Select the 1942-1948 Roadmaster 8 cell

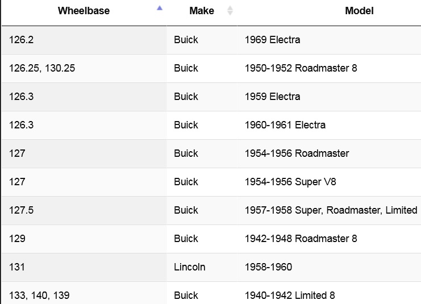[x=301, y=239]
